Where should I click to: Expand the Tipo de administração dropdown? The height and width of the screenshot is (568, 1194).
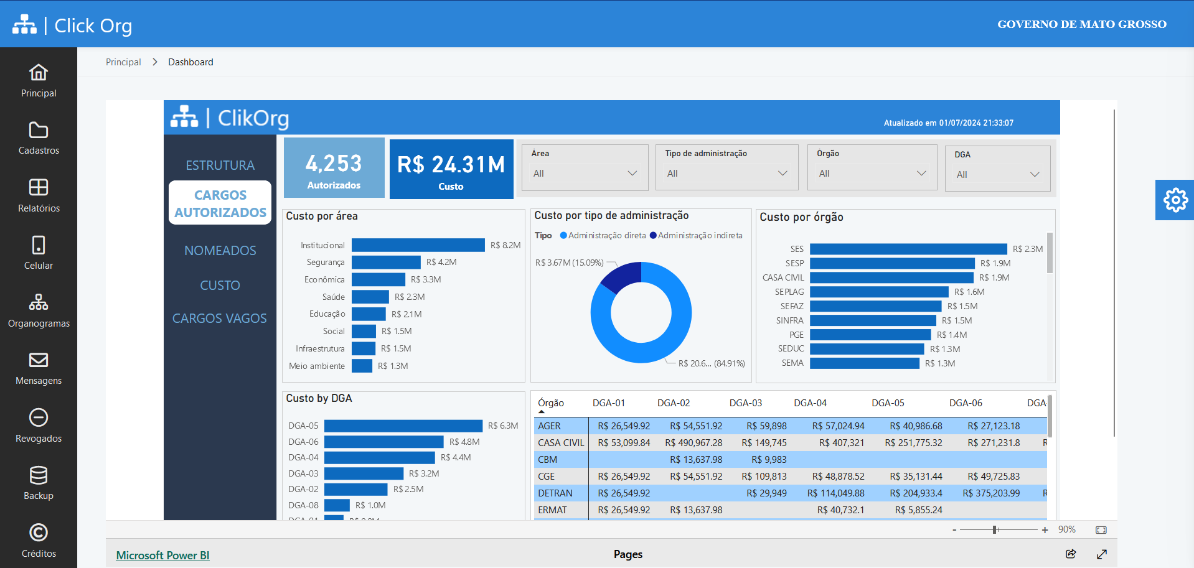click(x=726, y=174)
